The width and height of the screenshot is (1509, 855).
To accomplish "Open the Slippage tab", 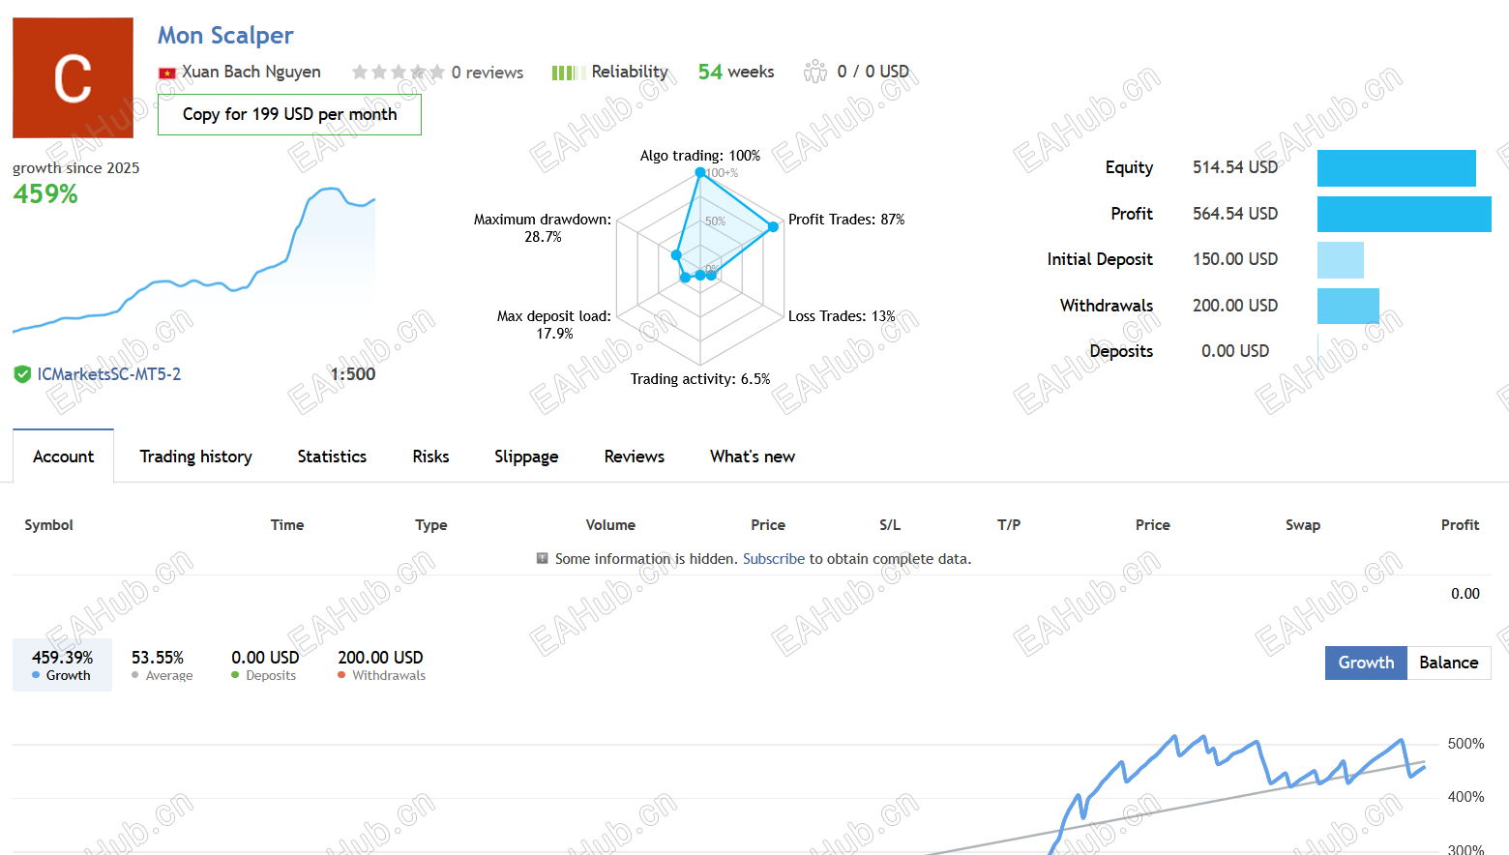I will 526,457.
